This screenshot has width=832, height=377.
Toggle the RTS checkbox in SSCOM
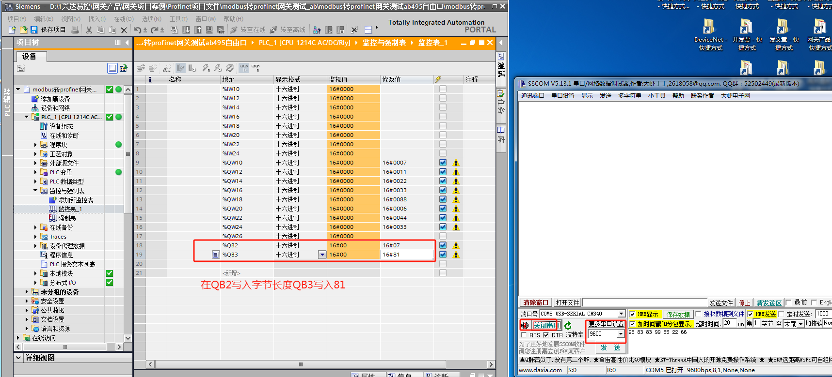[524, 335]
